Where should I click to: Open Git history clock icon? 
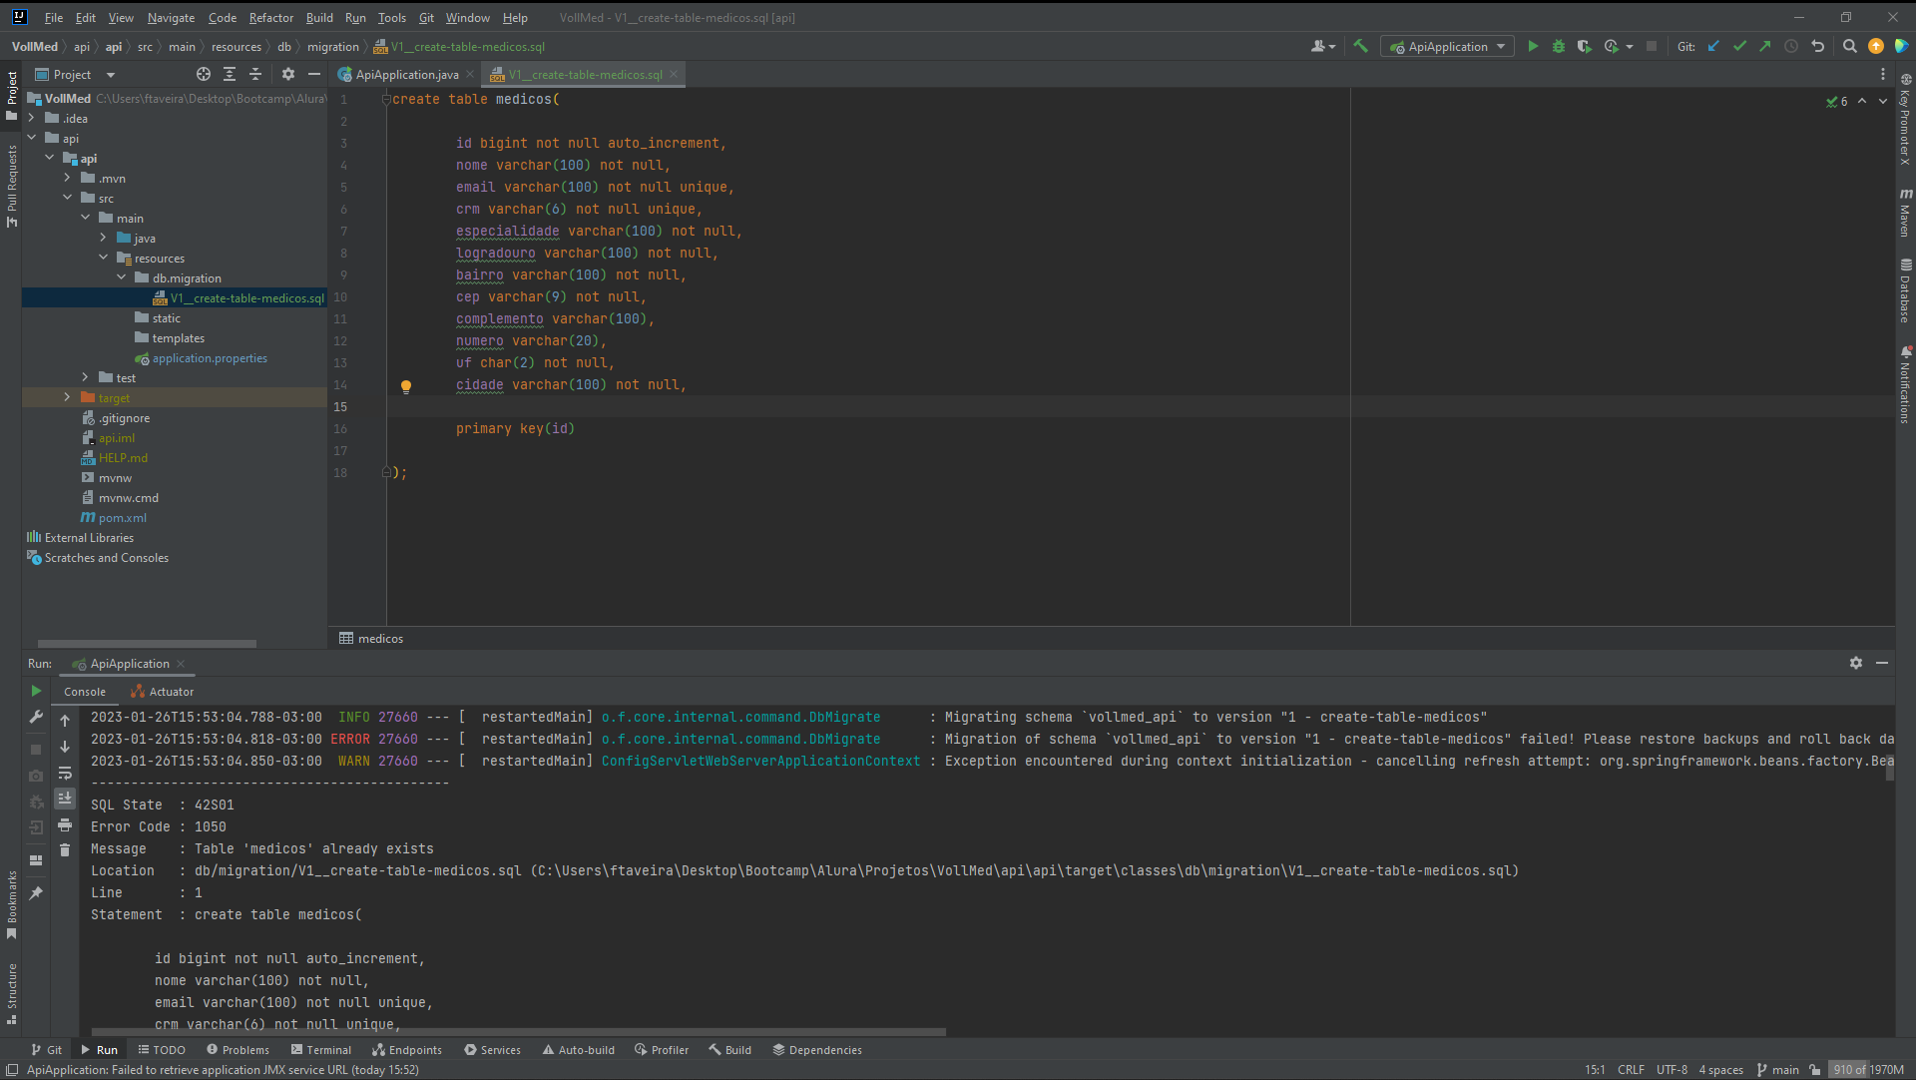pos(1791,46)
